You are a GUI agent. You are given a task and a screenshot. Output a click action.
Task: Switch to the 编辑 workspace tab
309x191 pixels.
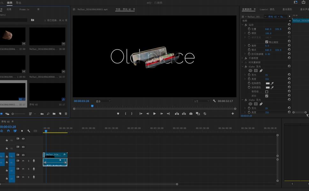[x=10, y=3]
